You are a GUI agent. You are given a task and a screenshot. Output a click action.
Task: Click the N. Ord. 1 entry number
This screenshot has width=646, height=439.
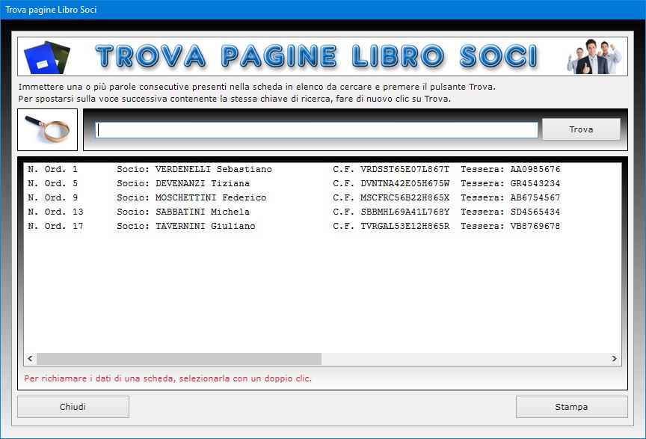point(52,169)
